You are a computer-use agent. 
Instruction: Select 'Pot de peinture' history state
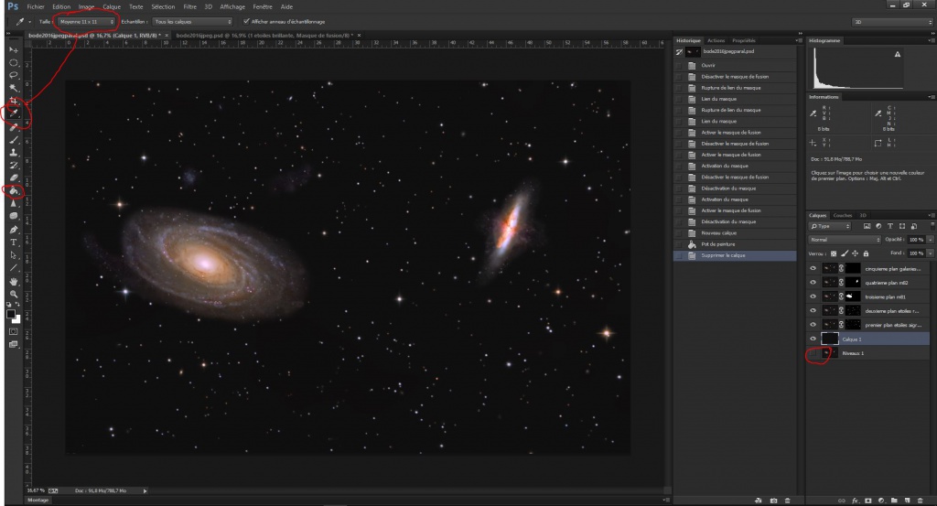(716, 244)
